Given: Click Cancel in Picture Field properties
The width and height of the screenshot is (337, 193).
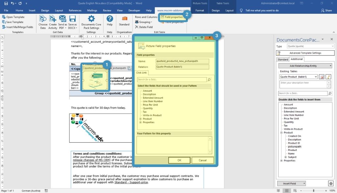Looking at the screenshot, I should 202,160.
